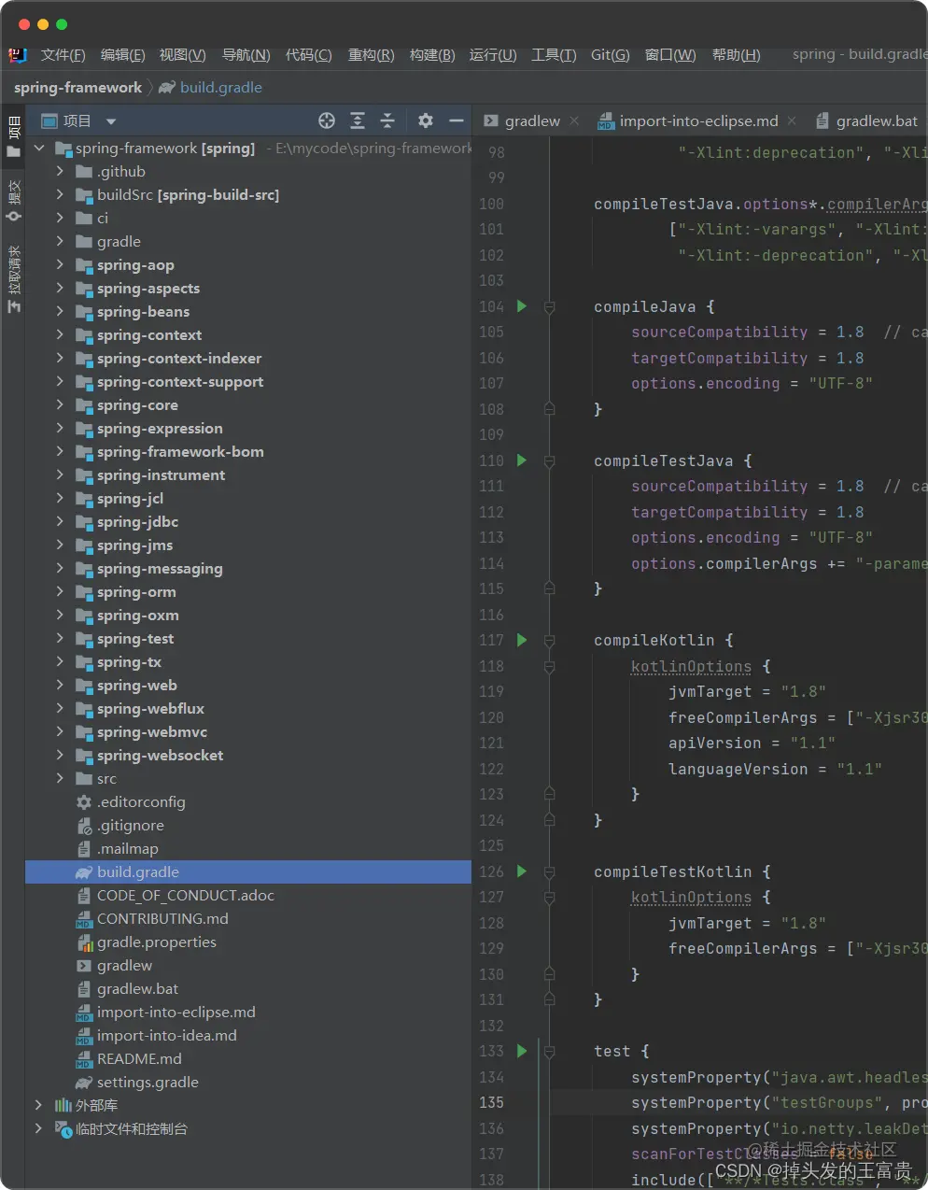
Task: Open the Tools menu
Action: 554,55
